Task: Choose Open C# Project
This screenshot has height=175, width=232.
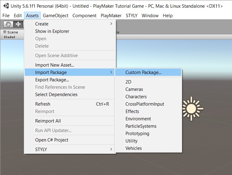Action: (x=70, y=140)
